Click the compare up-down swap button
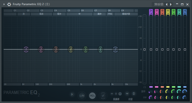This screenshot has width=192, height=103. (134, 94)
